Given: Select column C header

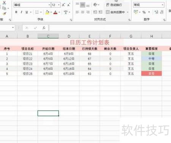Looking at the screenshot, I should 48,36.
